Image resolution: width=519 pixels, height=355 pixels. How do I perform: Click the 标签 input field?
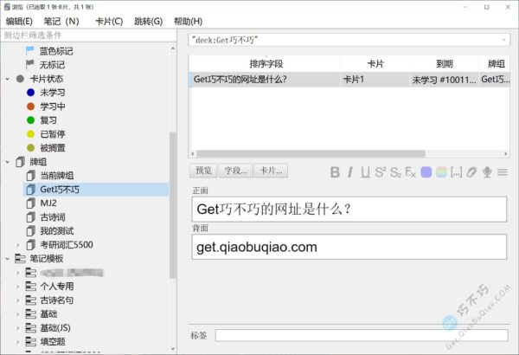[360, 335]
